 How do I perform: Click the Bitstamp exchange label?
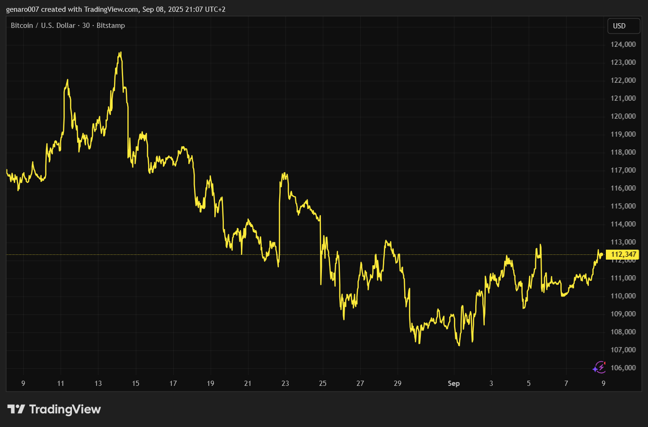pos(111,26)
